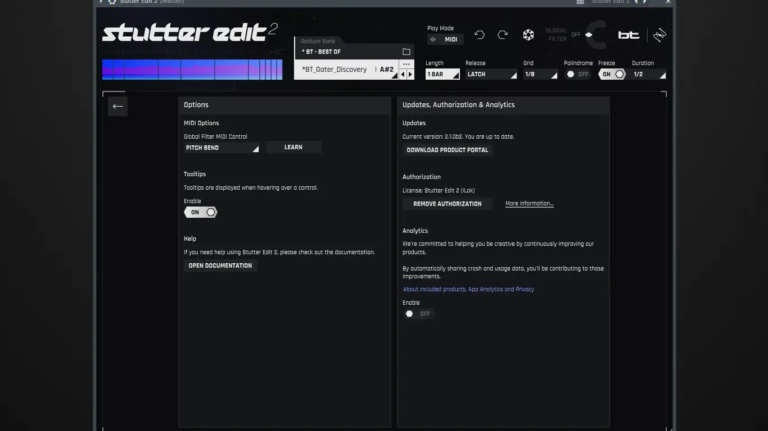Click the REMOVE AUTHORIZATION button

point(448,204)
